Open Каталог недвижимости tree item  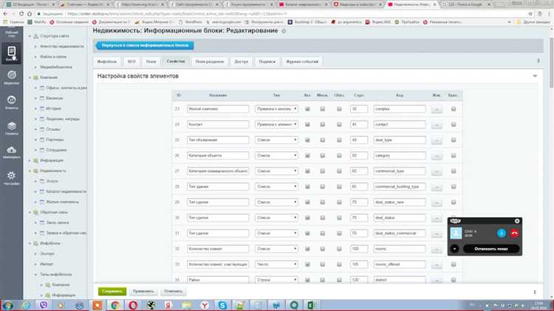click(66, 191)
